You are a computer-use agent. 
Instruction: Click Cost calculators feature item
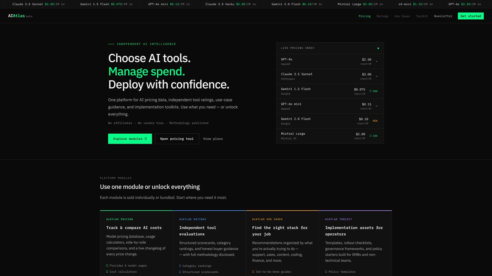click(121, 272)
